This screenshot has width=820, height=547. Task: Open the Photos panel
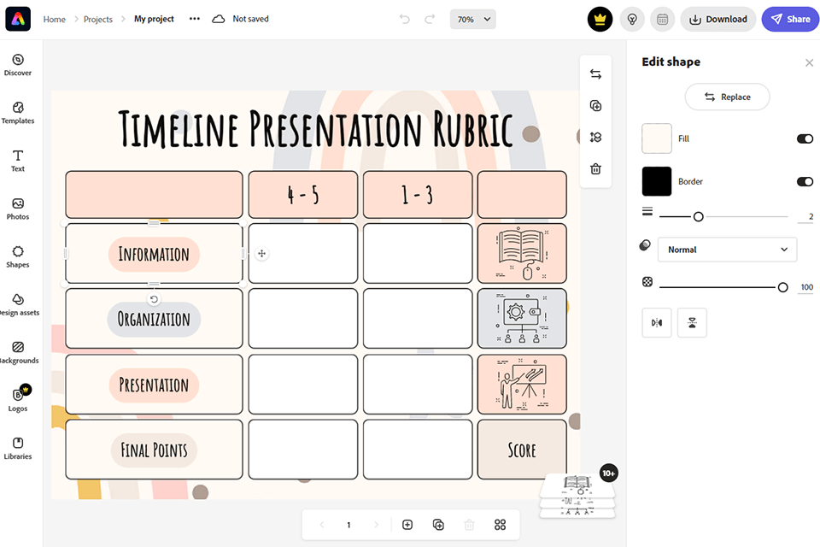[x=18, y=209]
